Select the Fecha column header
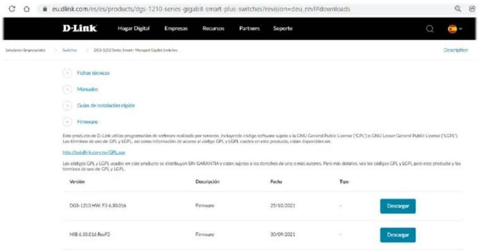Viewport: 478px width, 250px height. (x=276, y=181)
